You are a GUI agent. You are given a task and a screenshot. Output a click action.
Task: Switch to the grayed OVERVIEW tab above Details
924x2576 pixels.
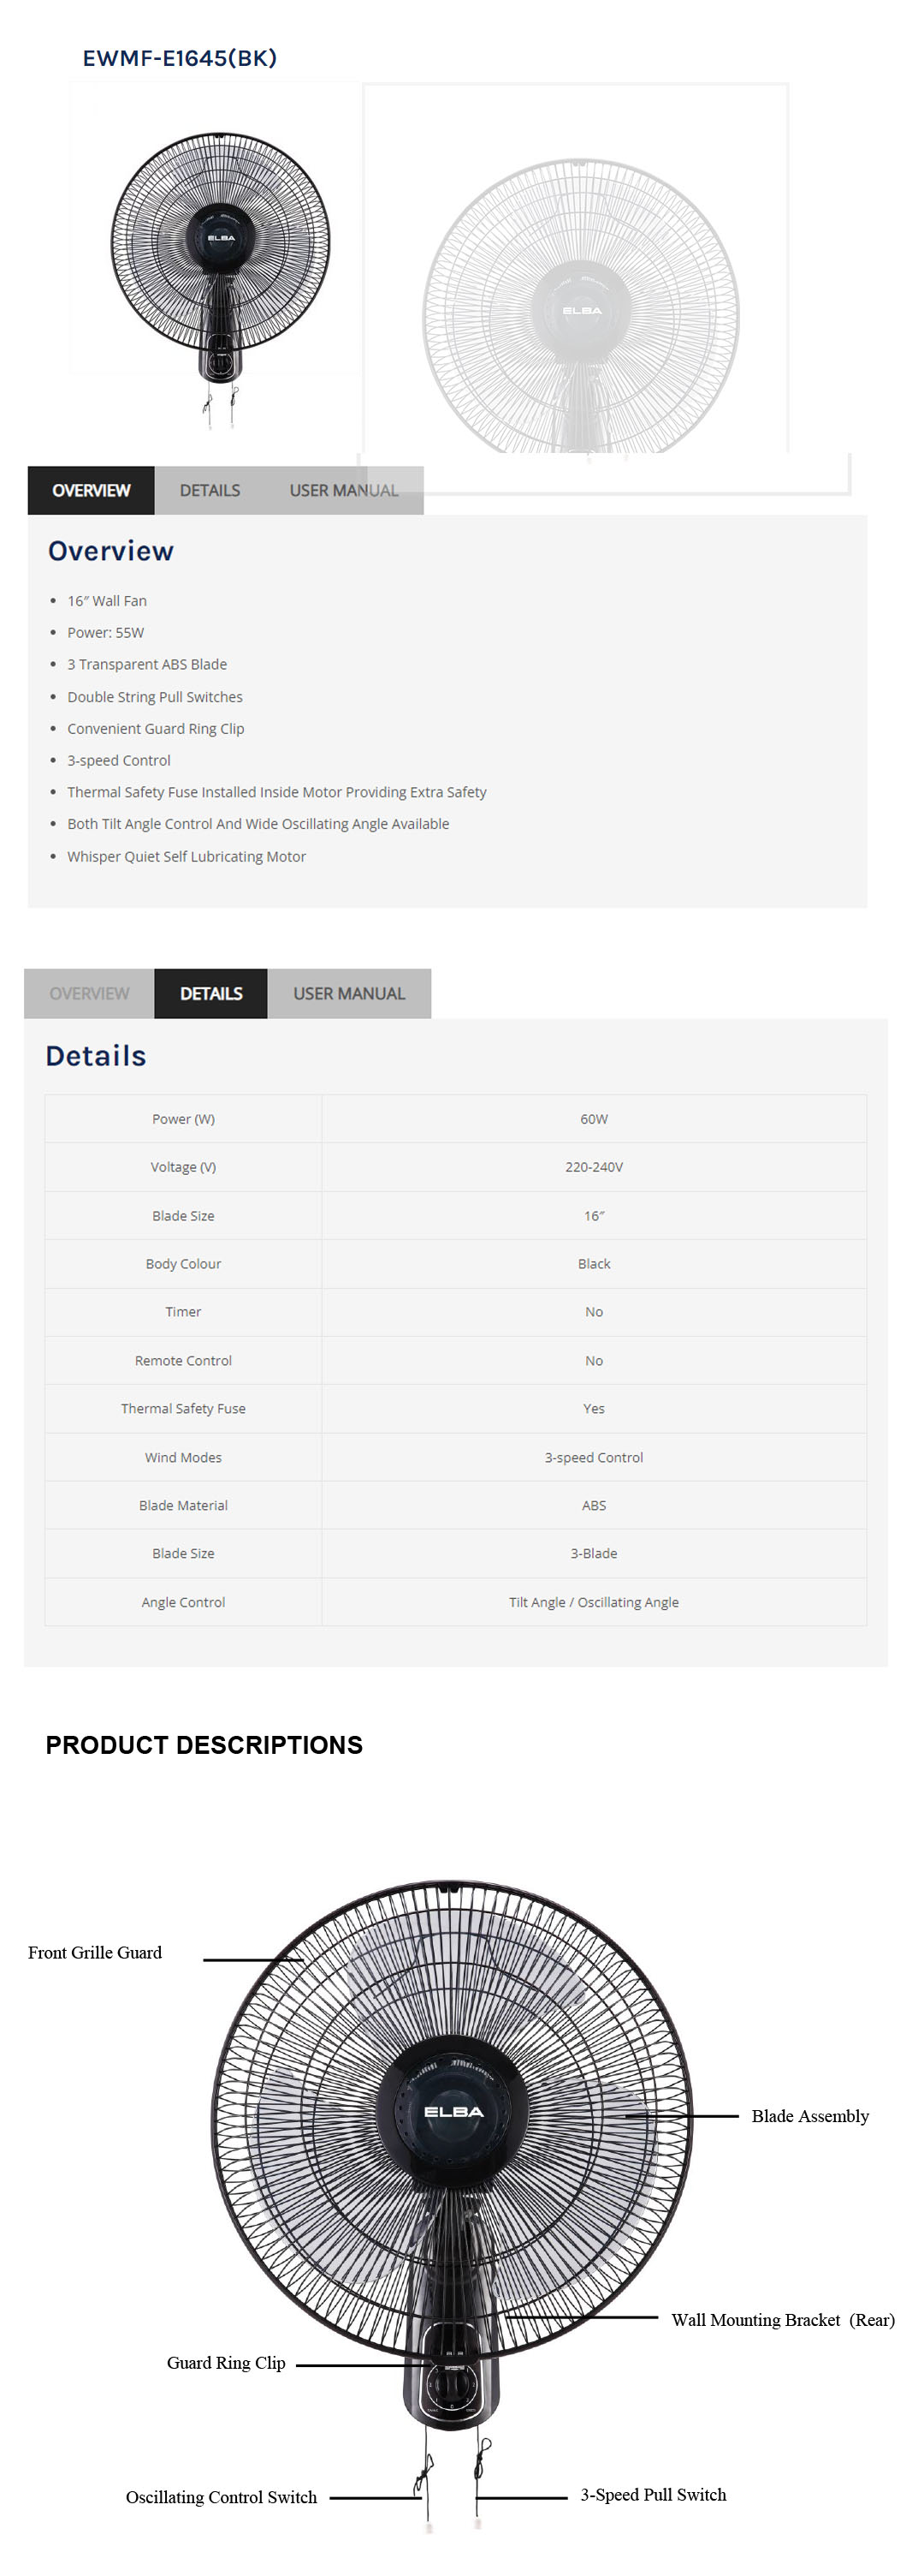click(89, 993)
